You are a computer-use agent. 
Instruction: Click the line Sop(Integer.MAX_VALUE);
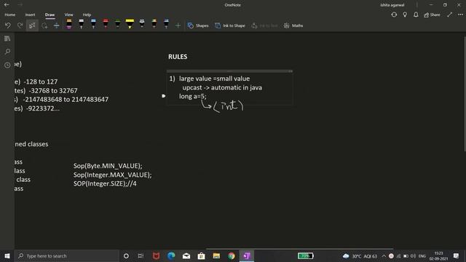[113, 175]
